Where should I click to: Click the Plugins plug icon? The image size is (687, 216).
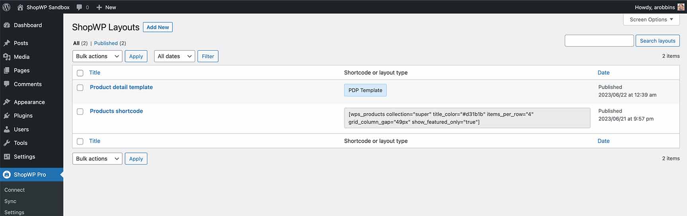[7, 116]
